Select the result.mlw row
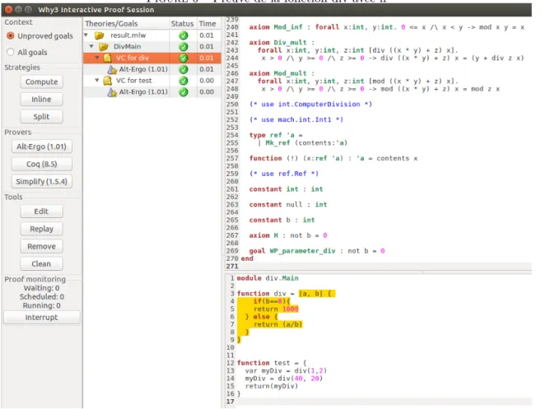This screenshot has height=409, width=541. [x=152, y=35]
